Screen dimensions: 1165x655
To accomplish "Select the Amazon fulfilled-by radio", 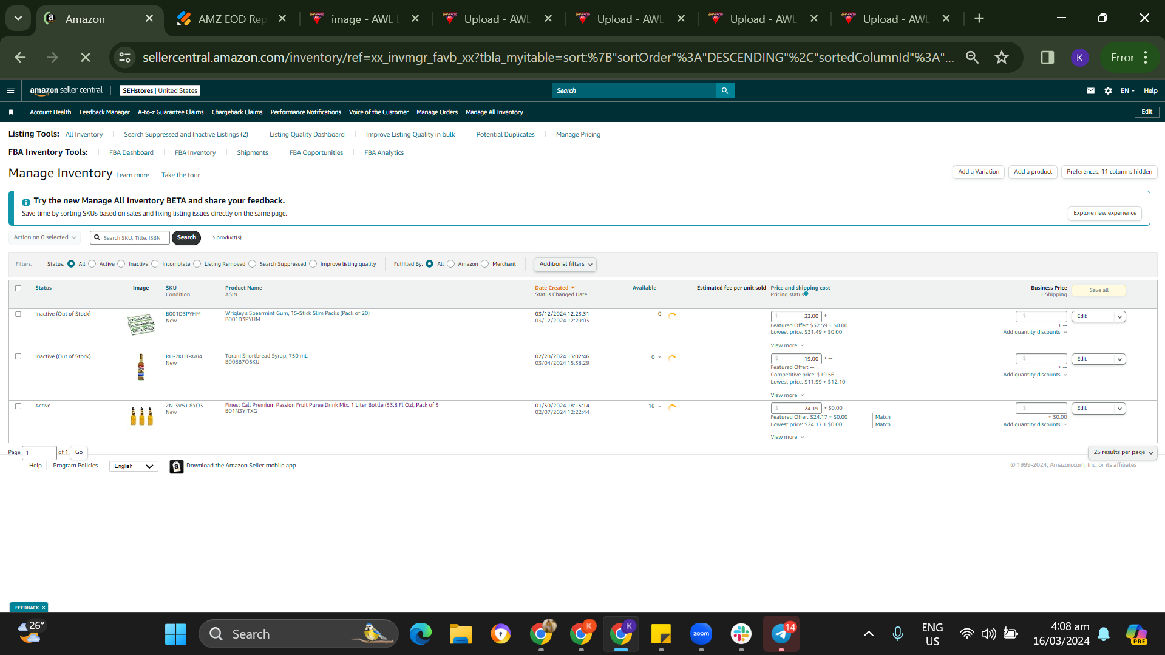I will point(451,264).
